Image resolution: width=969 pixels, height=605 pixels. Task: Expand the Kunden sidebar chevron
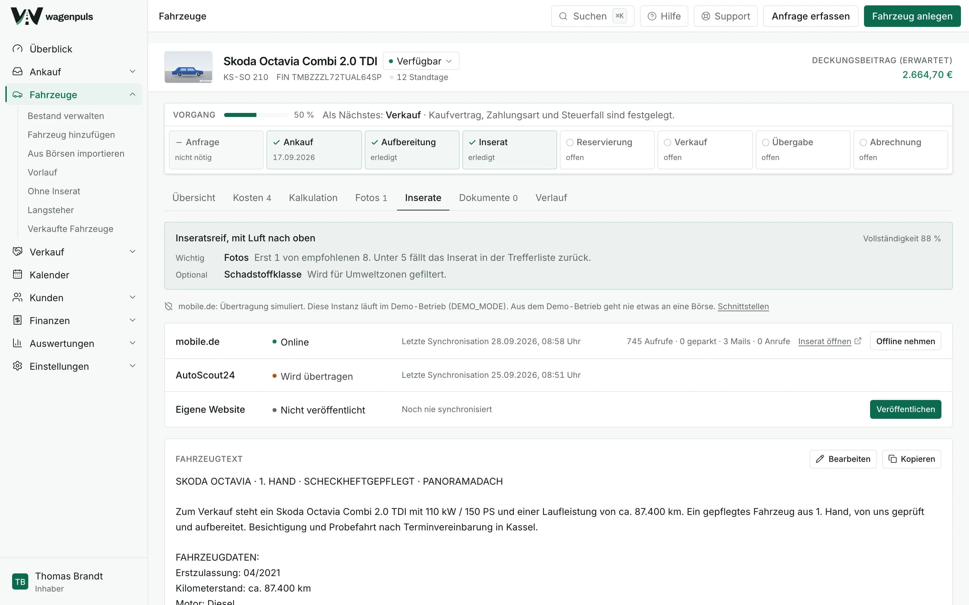[133, 297]
